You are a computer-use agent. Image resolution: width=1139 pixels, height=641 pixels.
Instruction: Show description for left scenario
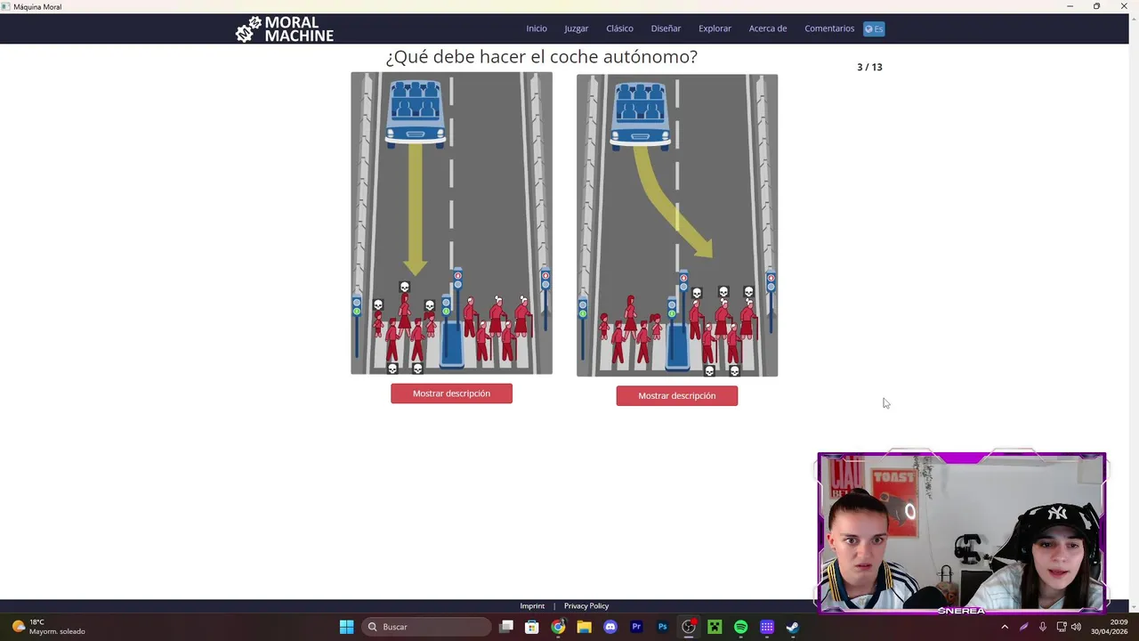click(x=451, y=394)
